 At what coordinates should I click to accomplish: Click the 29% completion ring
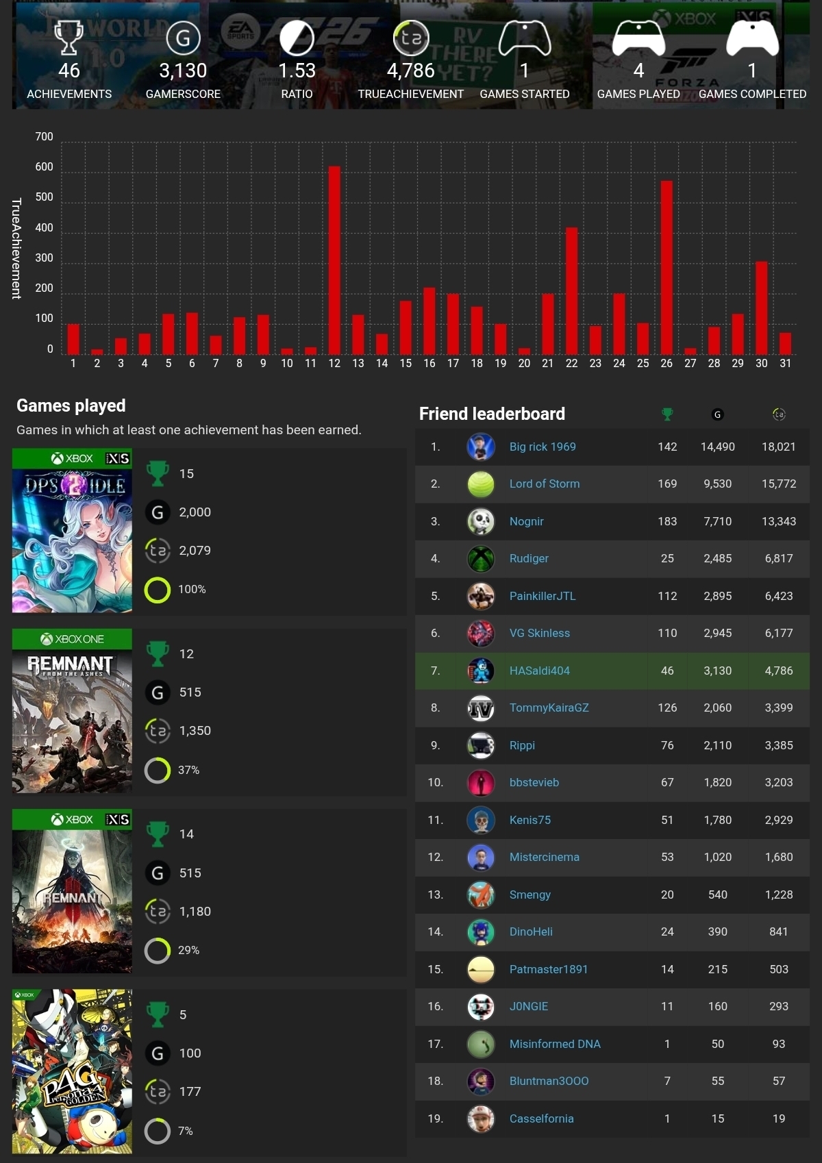pos(158,950)
